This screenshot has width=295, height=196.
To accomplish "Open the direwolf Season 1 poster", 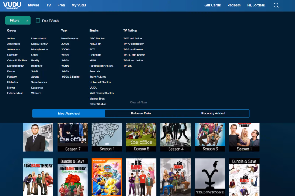I will [x=107, y=137].
